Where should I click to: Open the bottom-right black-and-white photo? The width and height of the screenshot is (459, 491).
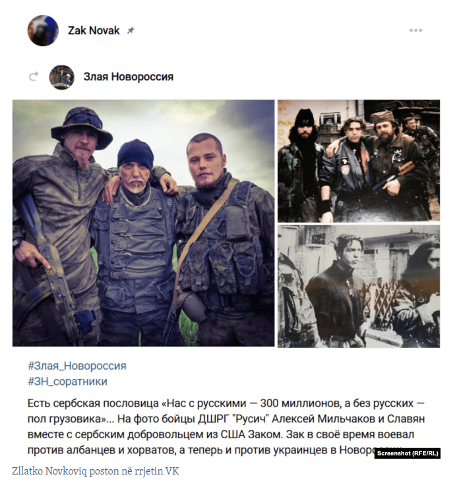click(x=359, y=286)
